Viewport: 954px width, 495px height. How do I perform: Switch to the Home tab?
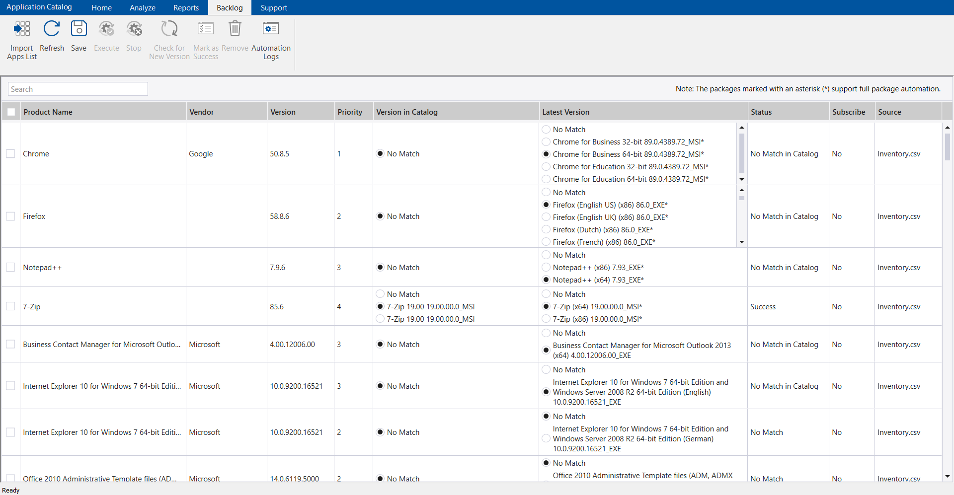click(x=101, y=7)
